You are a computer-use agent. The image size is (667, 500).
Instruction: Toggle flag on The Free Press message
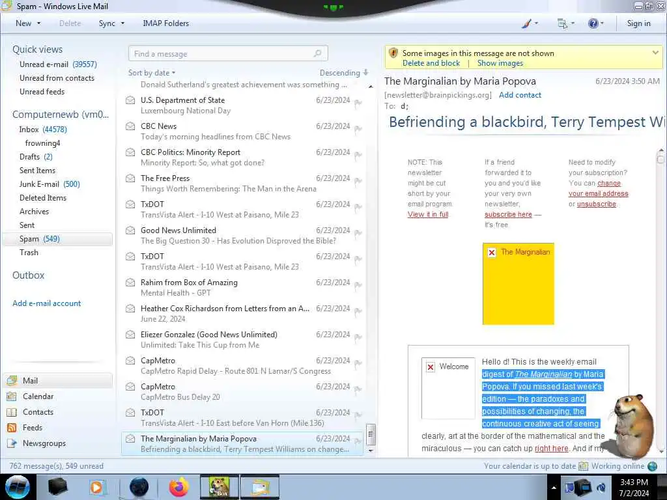pyautogui.click(x=358, y=181)
